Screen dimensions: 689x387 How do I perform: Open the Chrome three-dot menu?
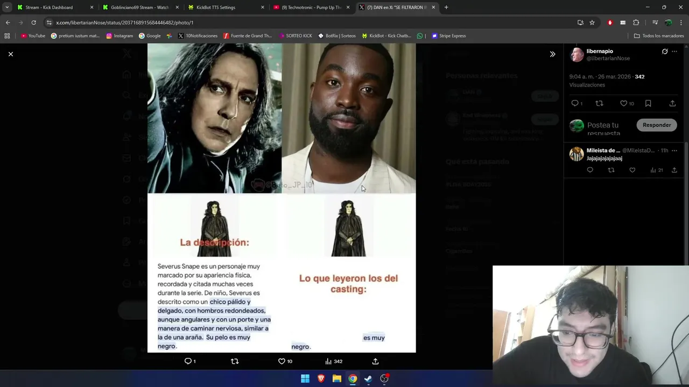[681, 23]
